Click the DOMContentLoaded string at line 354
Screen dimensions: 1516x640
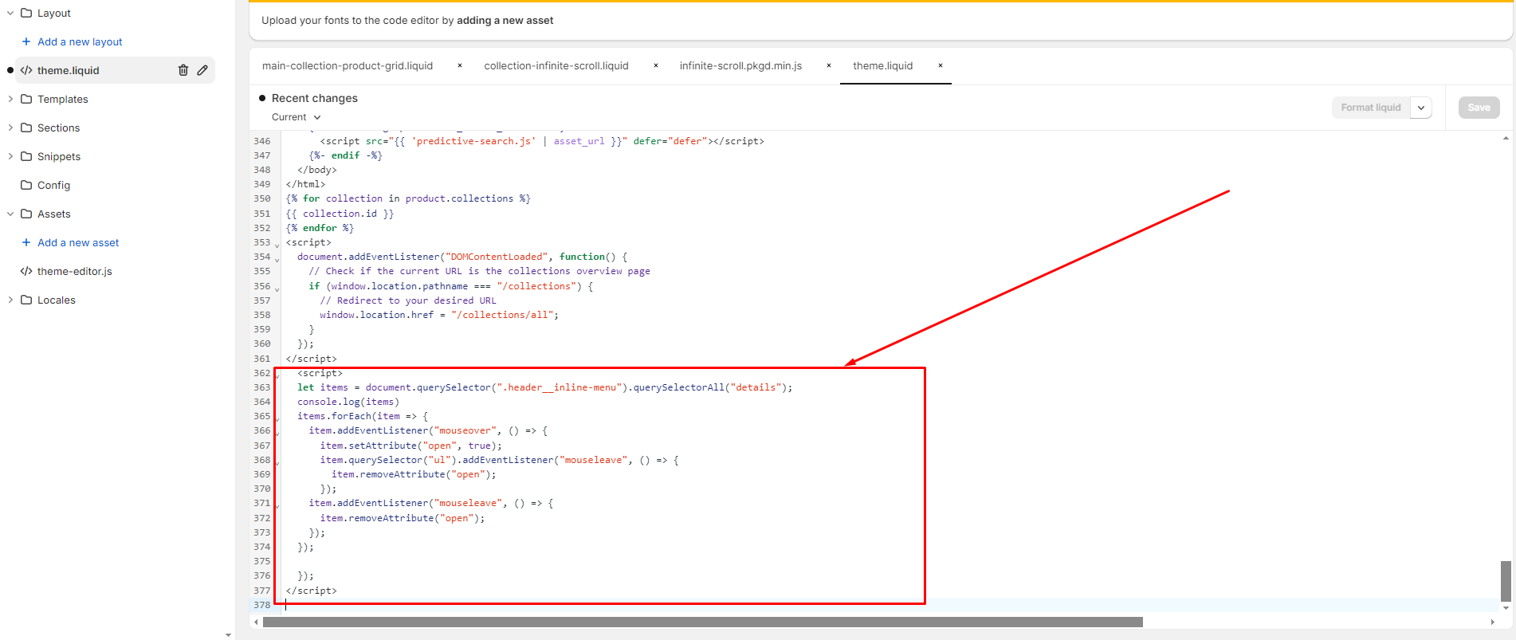pyautogui.click(x=496, y=257)
